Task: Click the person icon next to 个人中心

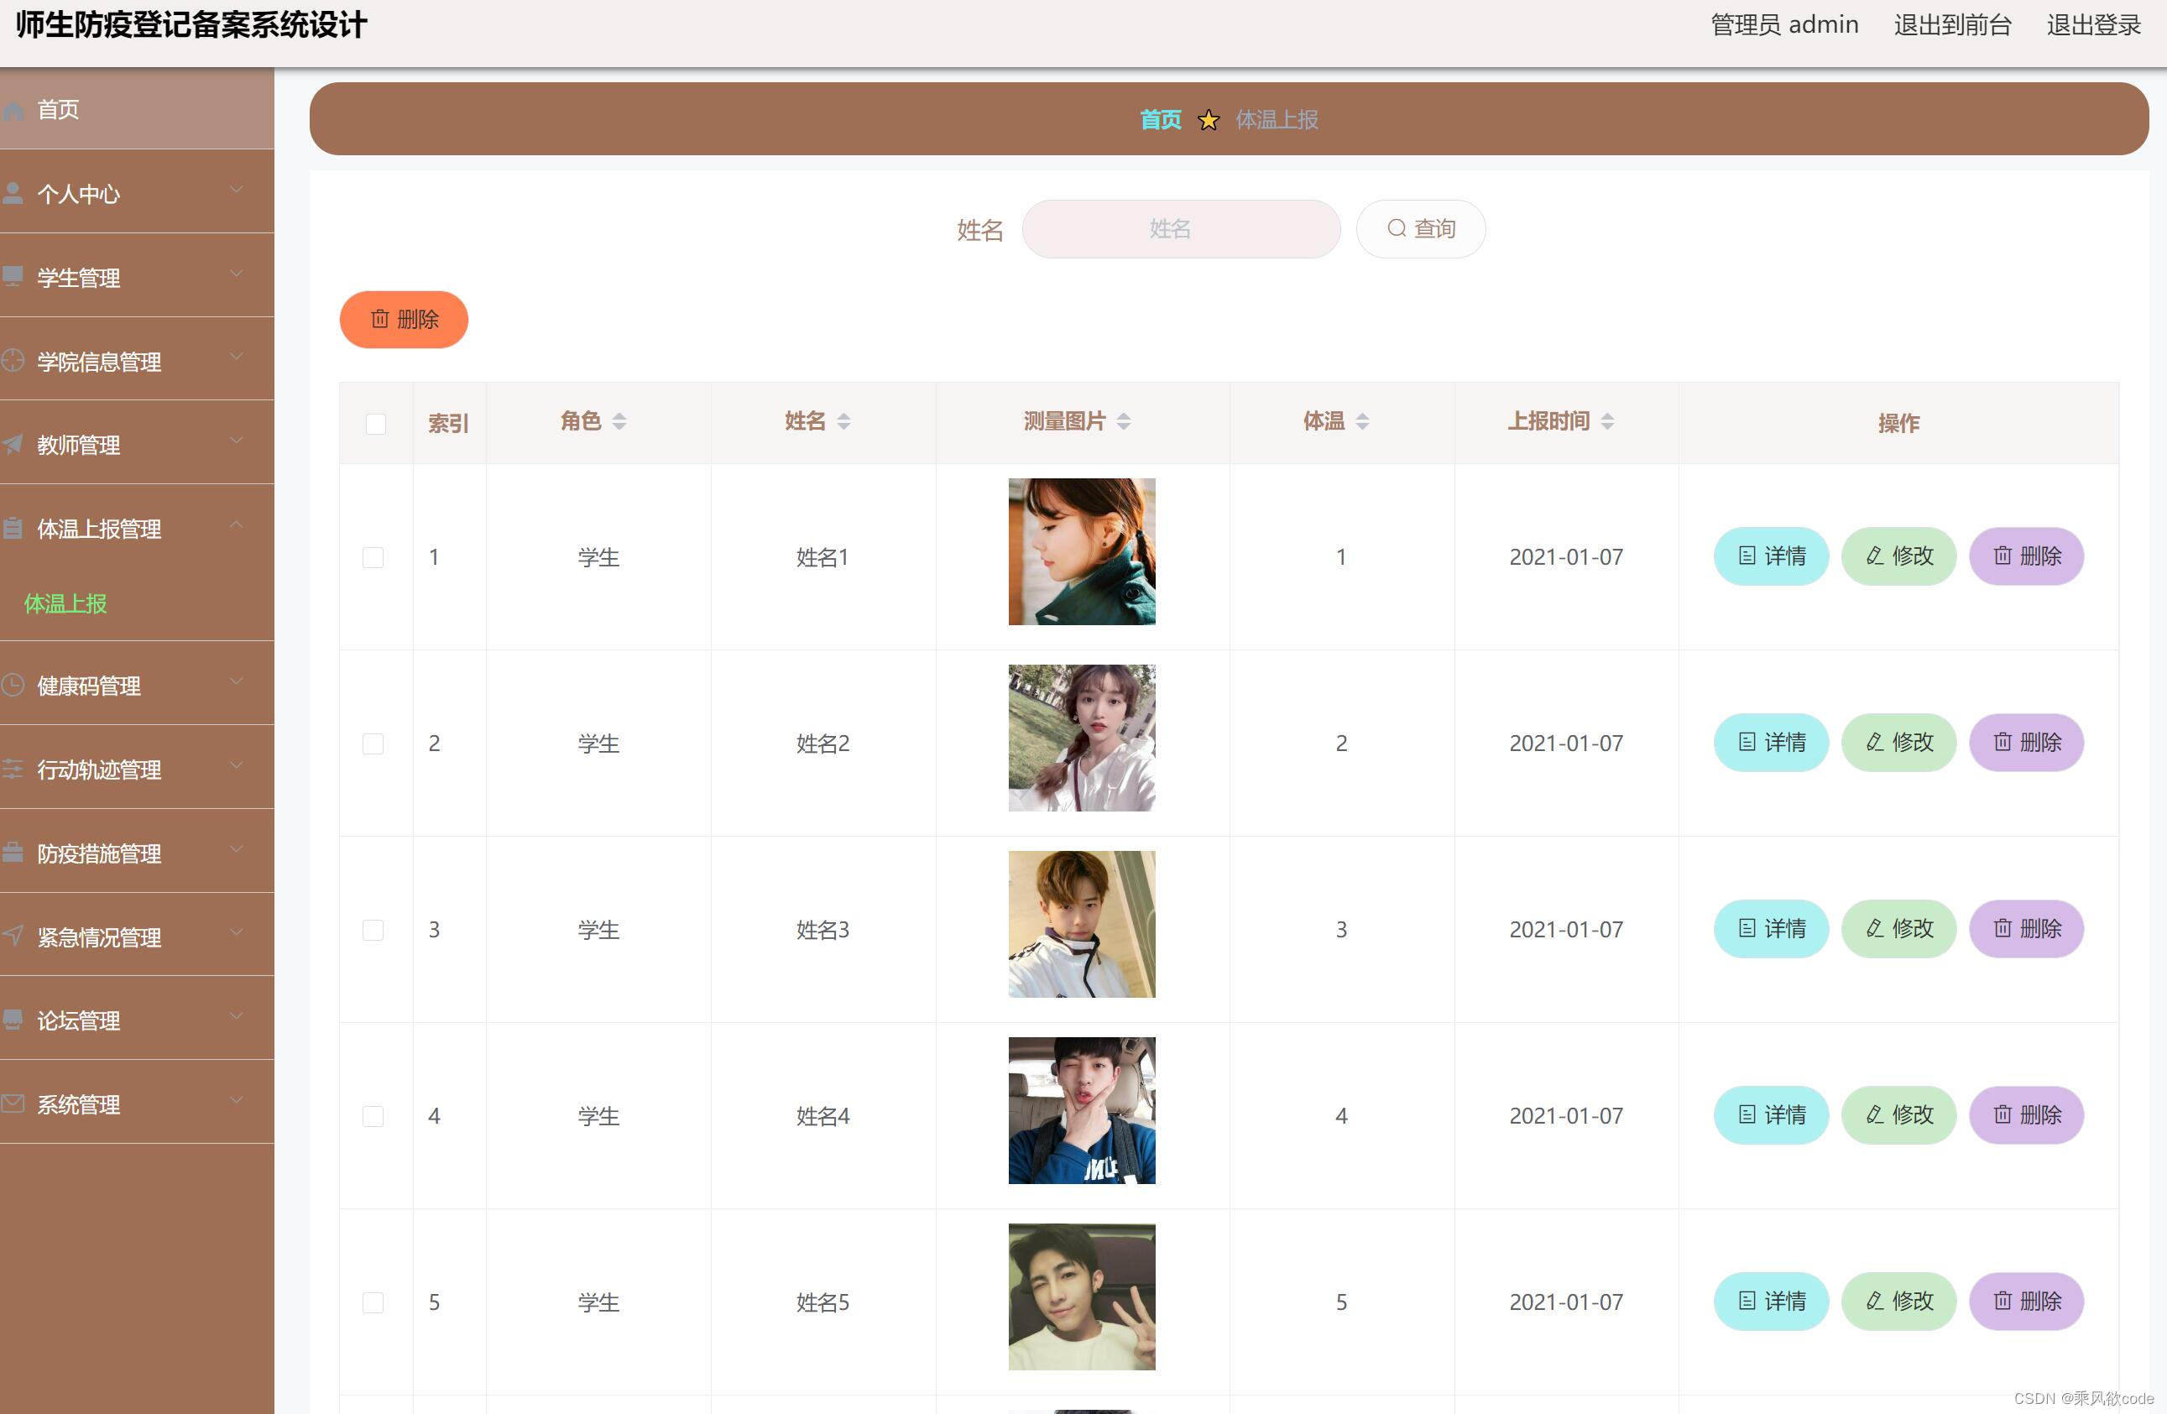Action: tap(13, 193)
